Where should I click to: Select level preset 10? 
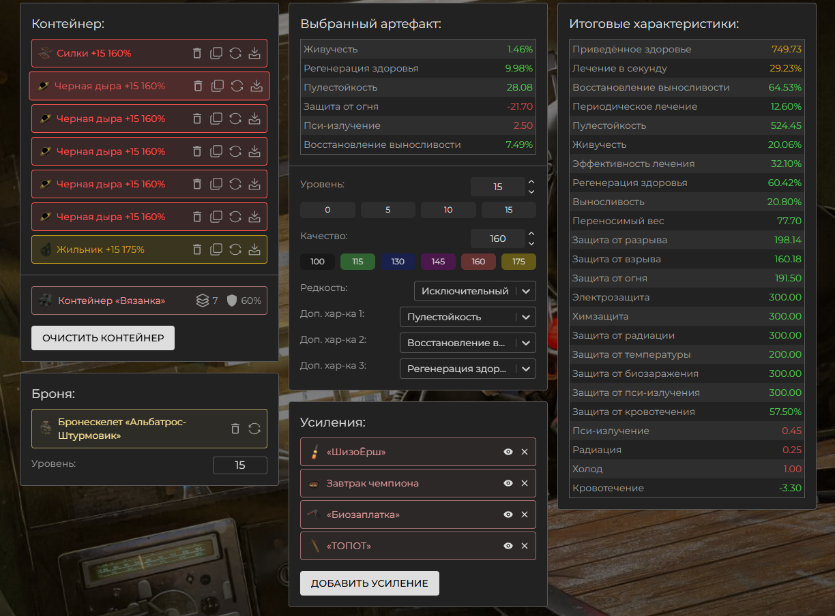coord(448,210)
